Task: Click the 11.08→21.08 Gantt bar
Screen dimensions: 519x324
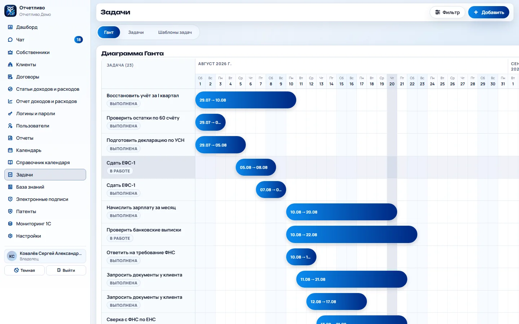Action: (352, 279)
